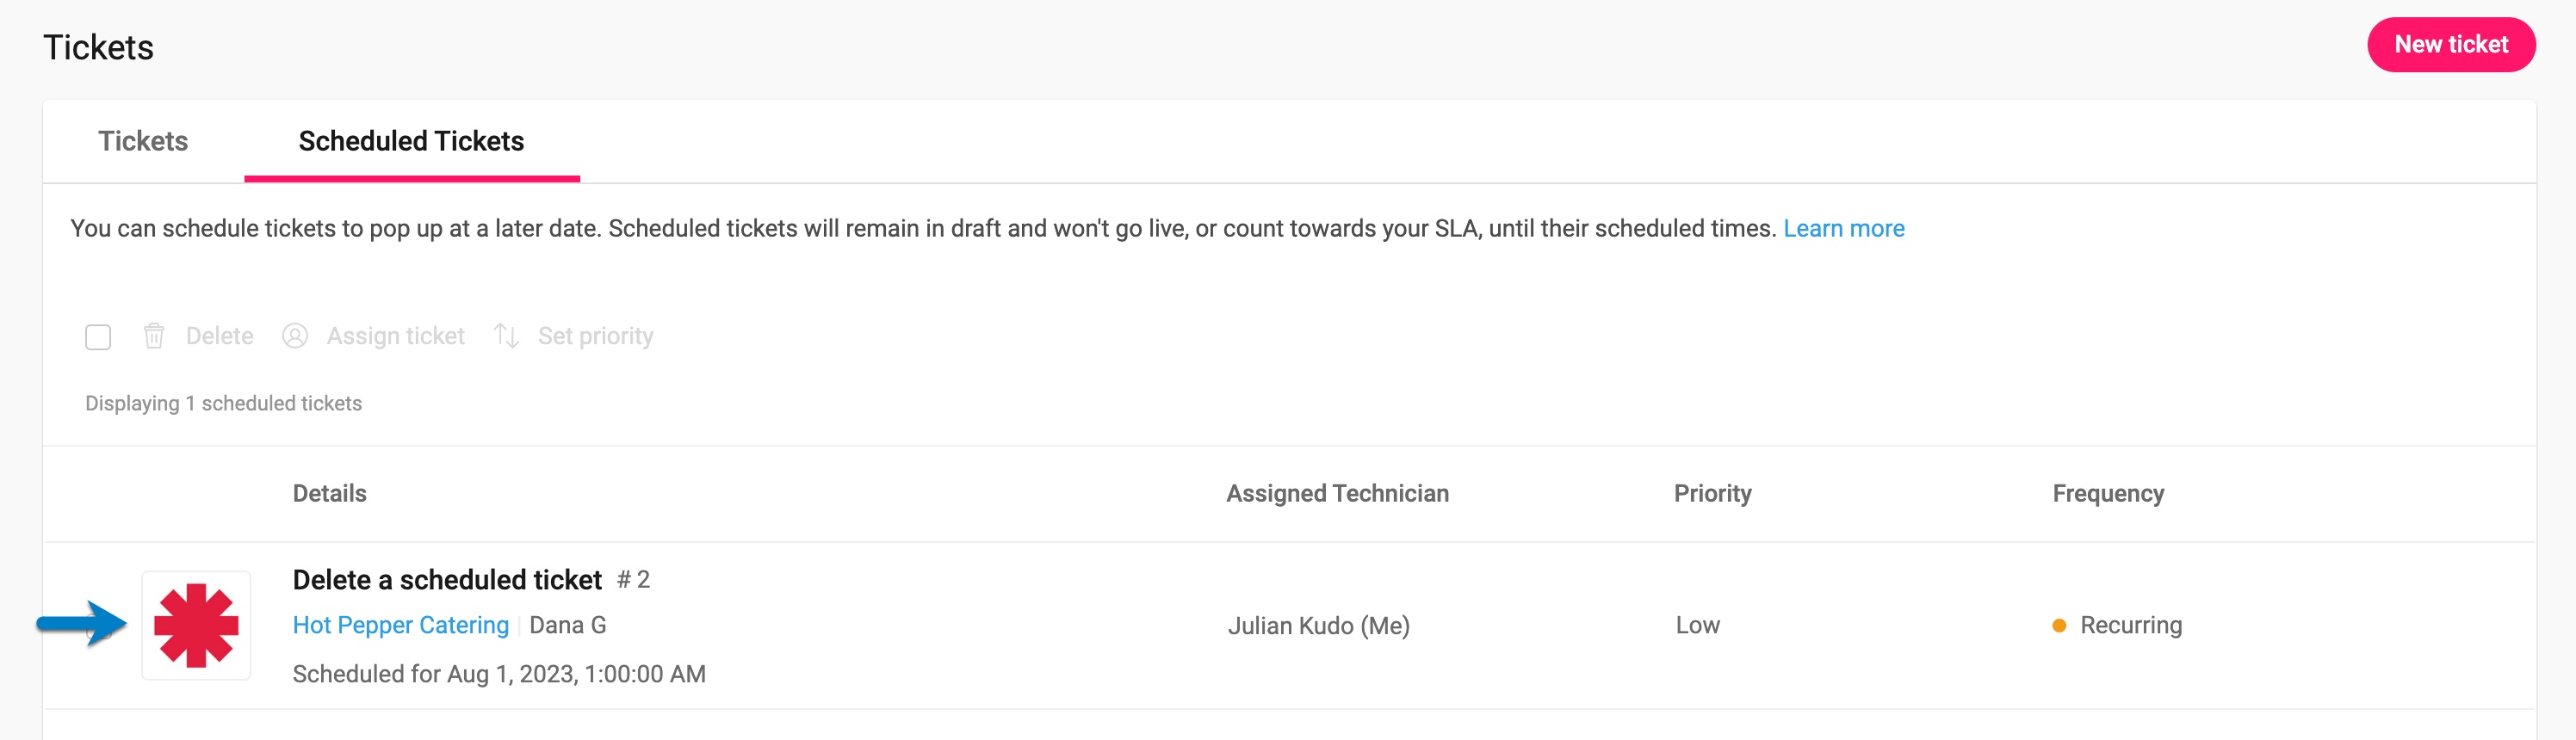
Task: Click the trash can Delete icon
Action: (154, 336)
